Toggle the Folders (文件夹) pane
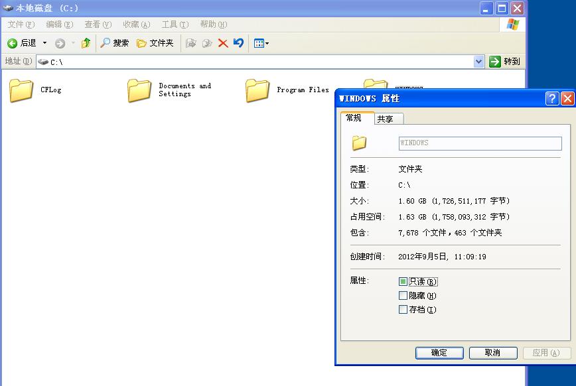 (155, 43)
